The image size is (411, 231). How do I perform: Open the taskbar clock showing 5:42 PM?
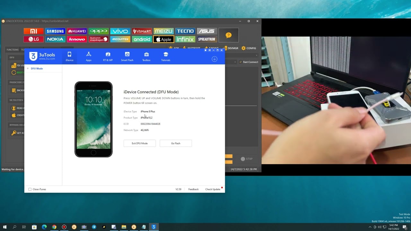point(394,227)
